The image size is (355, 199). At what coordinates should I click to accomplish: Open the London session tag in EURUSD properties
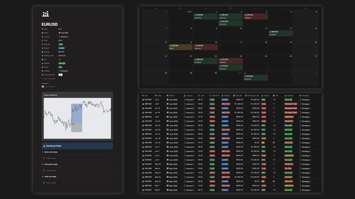61,48
